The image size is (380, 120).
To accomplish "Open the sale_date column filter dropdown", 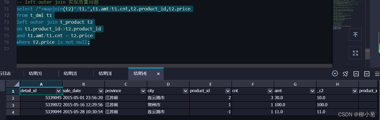I will point(101,91).
